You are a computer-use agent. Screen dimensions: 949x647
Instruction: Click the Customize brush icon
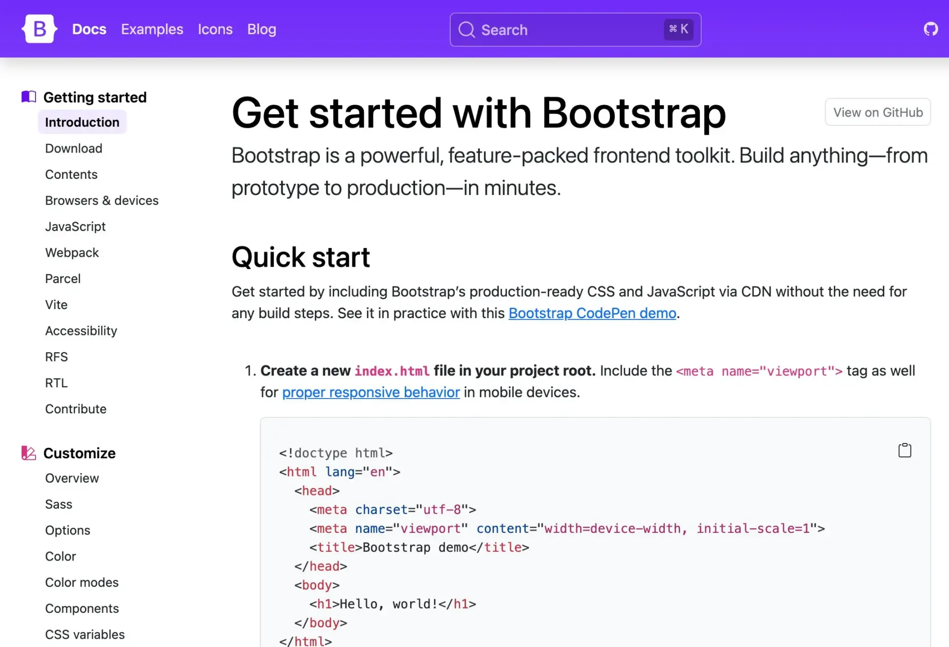coord(29,453)
